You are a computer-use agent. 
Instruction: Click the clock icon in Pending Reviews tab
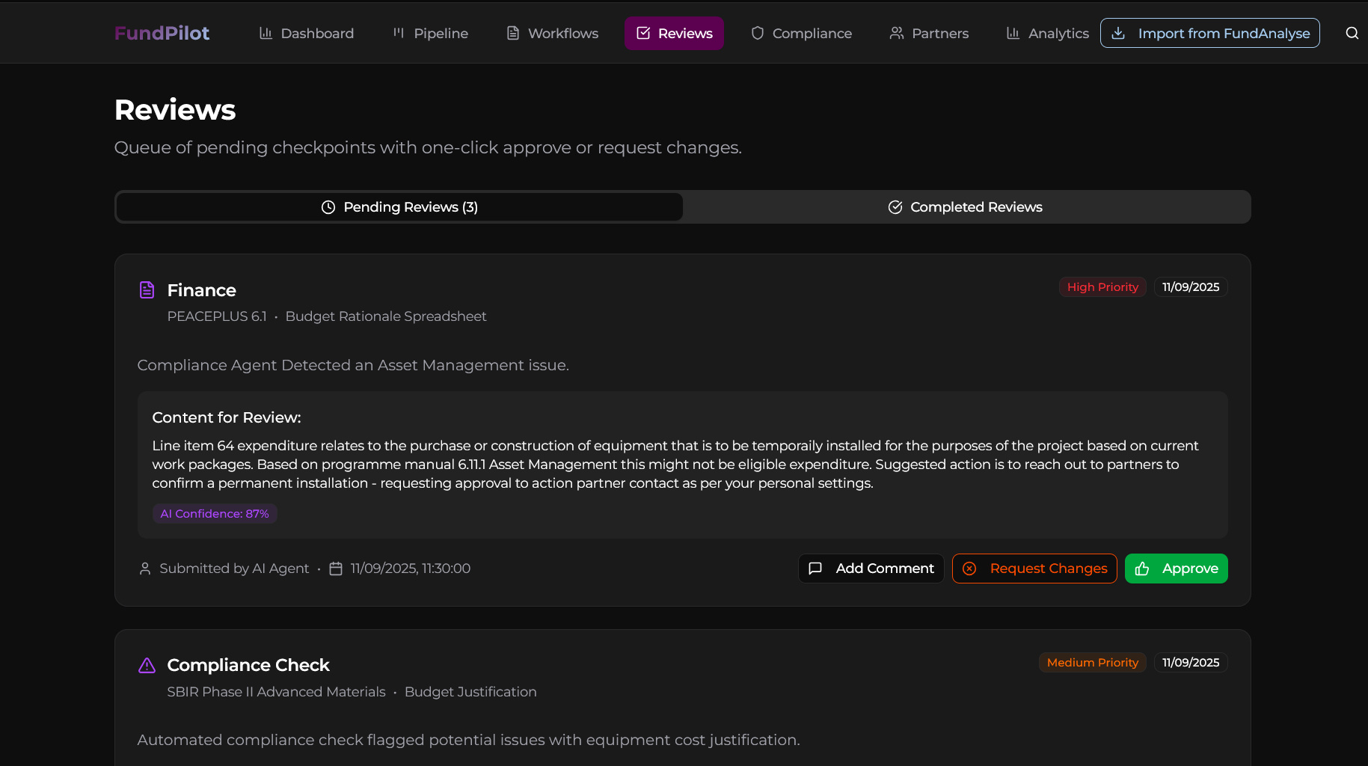tap(328, 207)
